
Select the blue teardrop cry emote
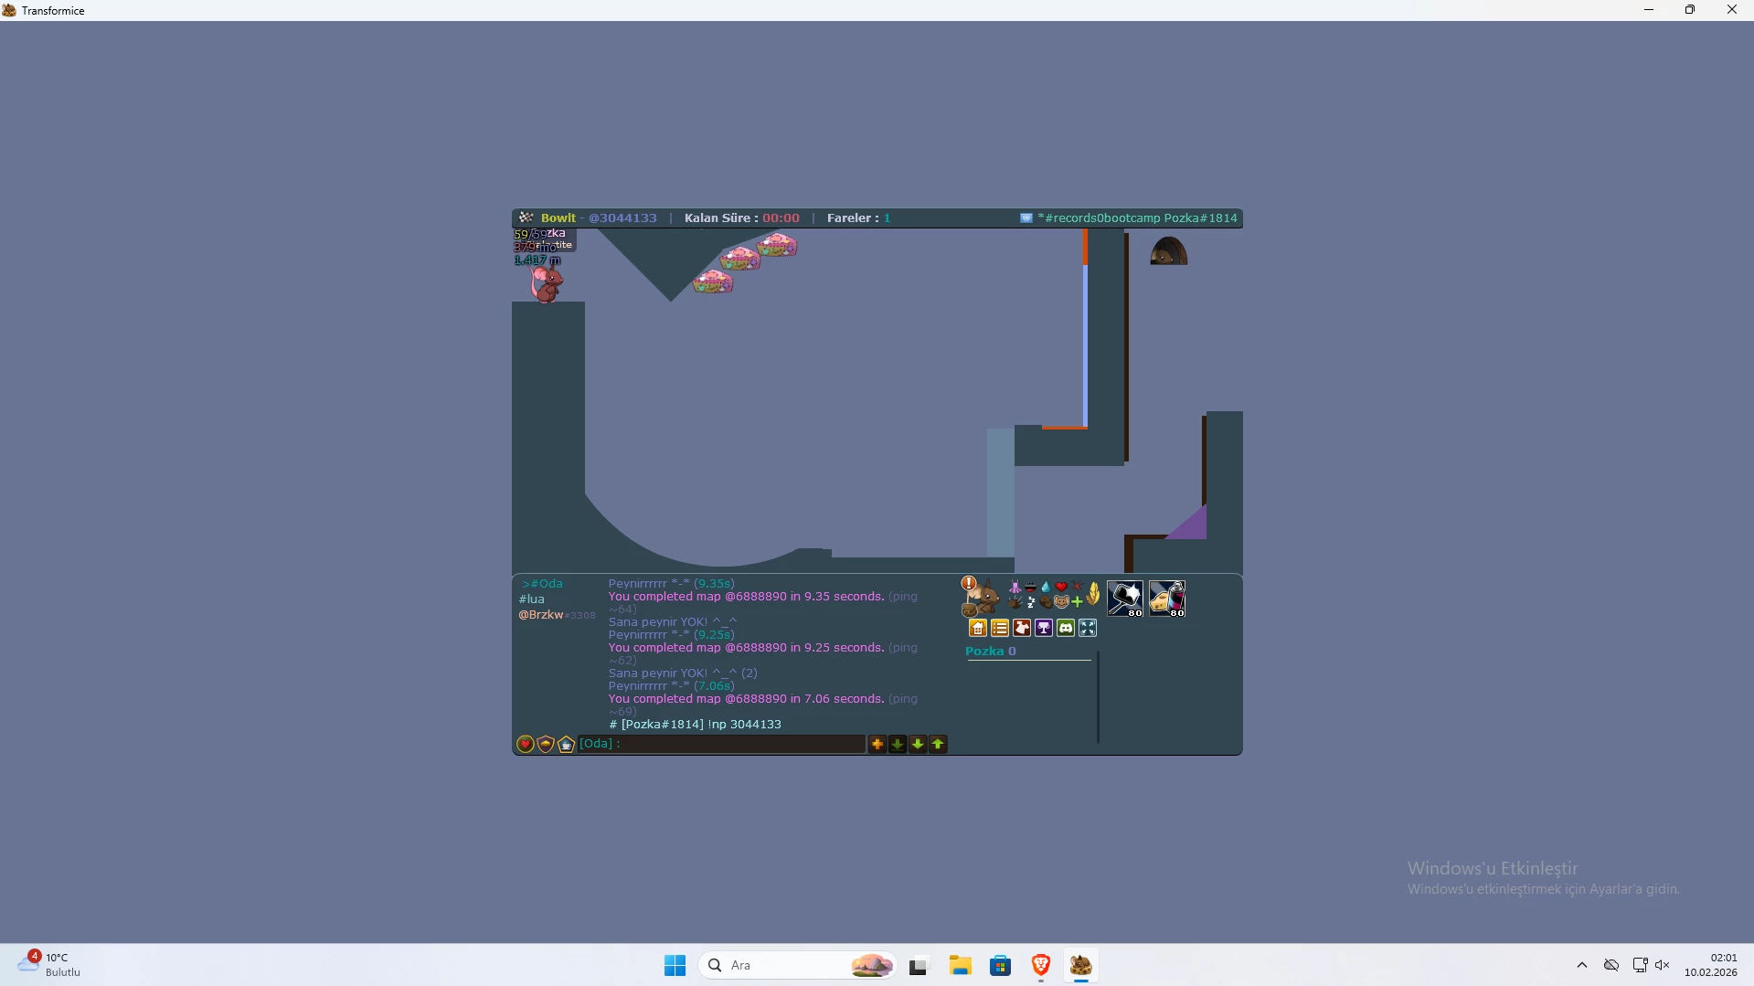pos(1046,588)
